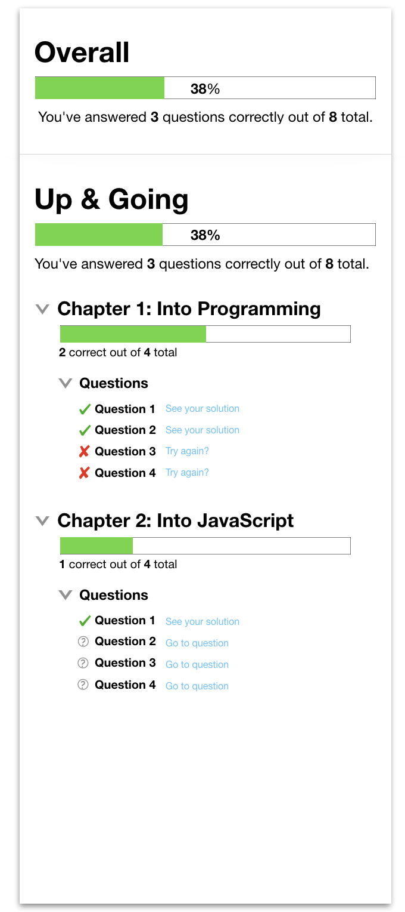Click the Chapter 1 progress bar

[x=205, y=334]
